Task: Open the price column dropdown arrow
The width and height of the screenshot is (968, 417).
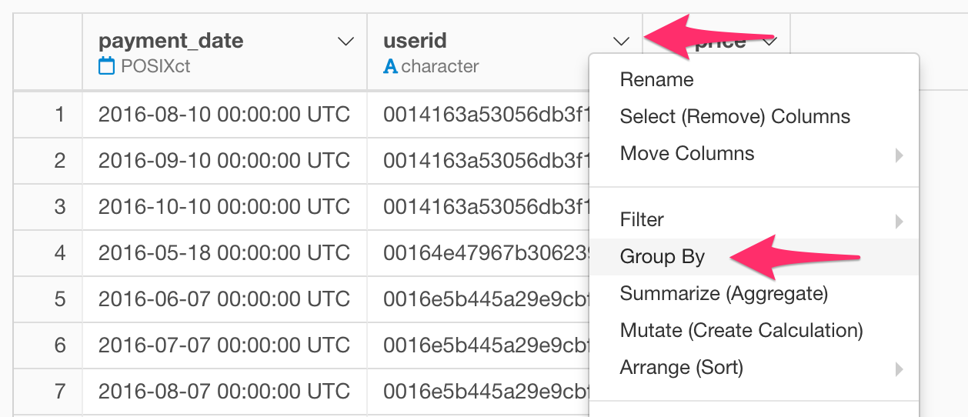Action: pos(769,42)
